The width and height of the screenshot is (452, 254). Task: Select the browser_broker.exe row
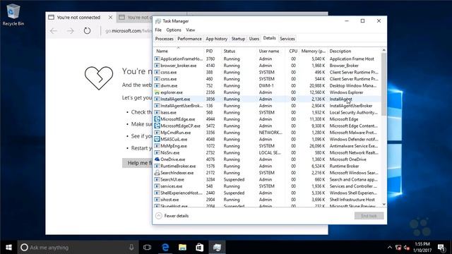267,66
